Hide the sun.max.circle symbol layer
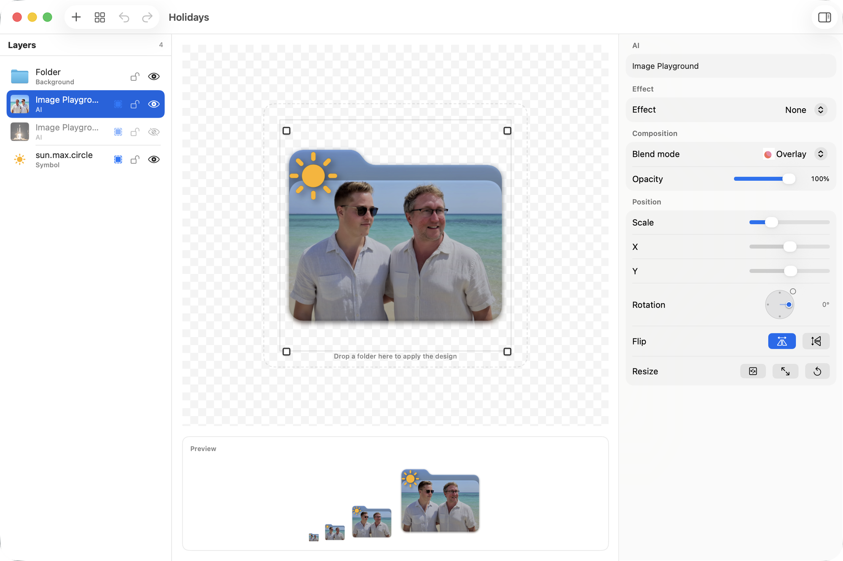The width and height of the screenshot is (843, 561). [154, 159]
